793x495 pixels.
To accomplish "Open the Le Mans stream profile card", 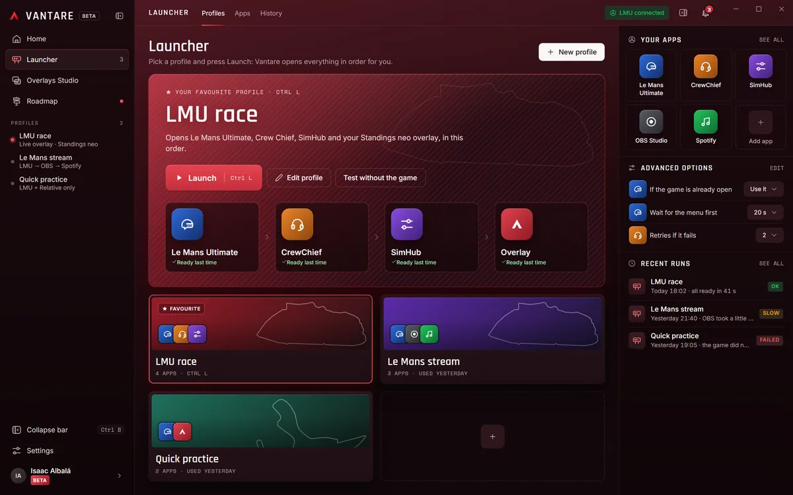I will coord(492,339).
